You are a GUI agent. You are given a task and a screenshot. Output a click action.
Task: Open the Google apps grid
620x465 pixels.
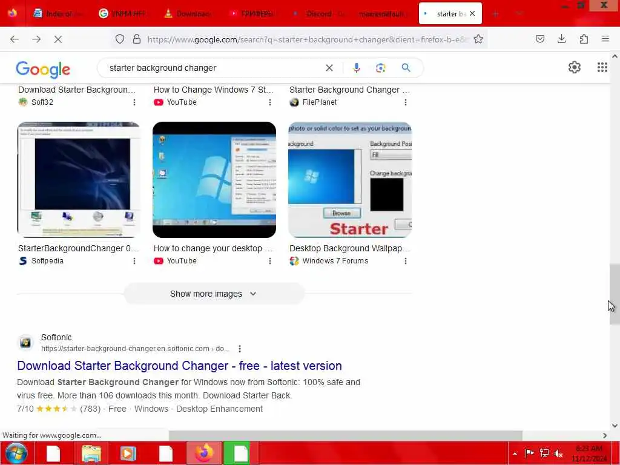click(x=602, y=67)
